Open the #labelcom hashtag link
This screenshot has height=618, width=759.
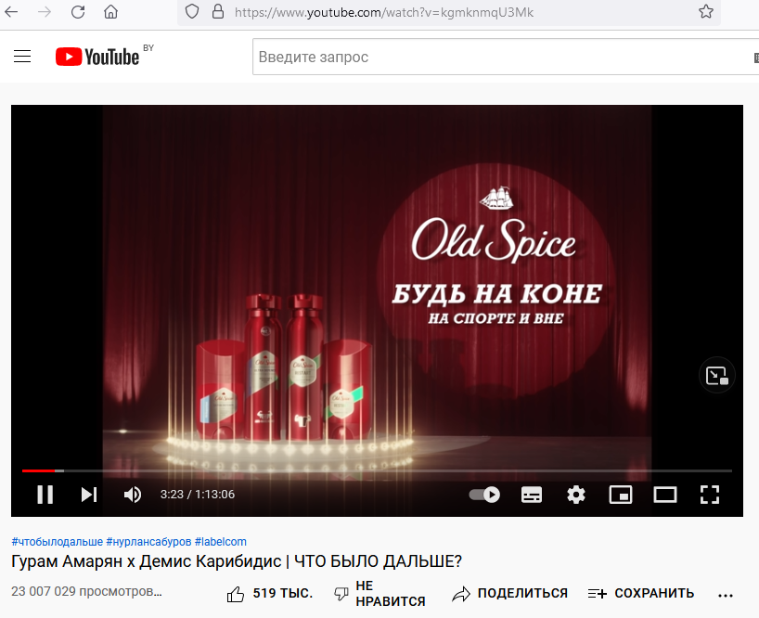220,542
